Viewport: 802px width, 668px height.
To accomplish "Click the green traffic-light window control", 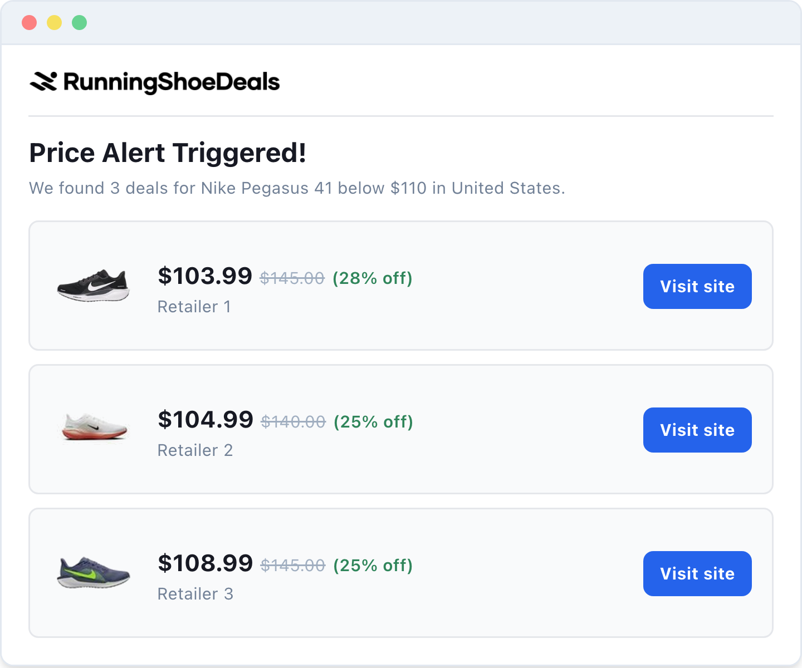I will coord(79,22).
